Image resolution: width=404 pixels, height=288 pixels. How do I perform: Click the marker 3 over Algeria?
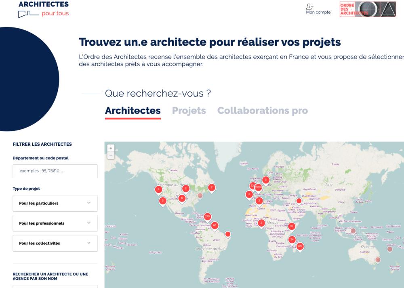point(259,202)
